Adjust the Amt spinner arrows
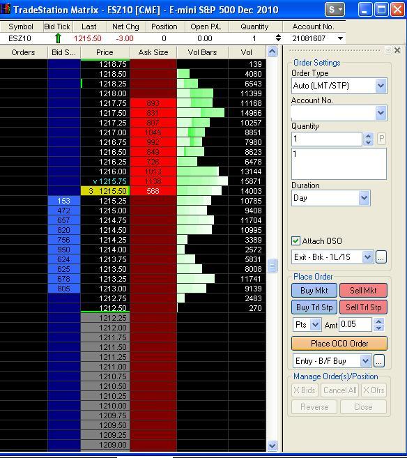 (x=378, y=325)
